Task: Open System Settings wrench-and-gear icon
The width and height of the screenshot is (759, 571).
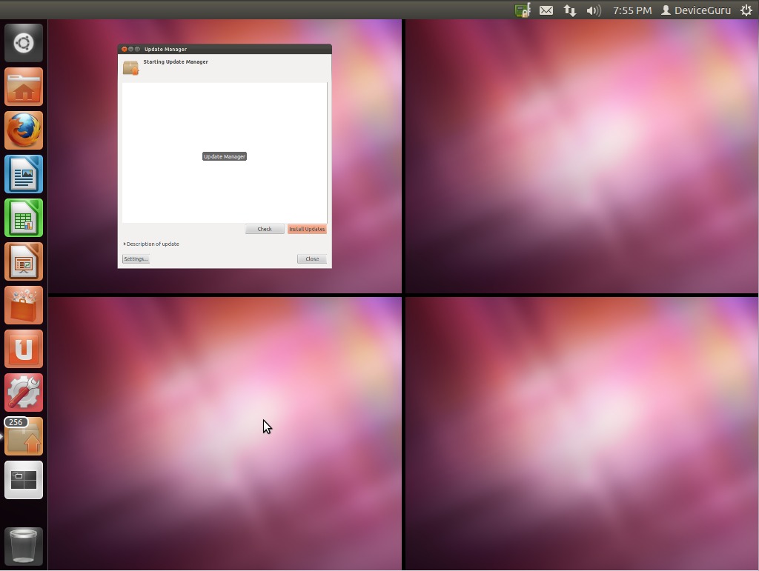Action: (24, 393)
